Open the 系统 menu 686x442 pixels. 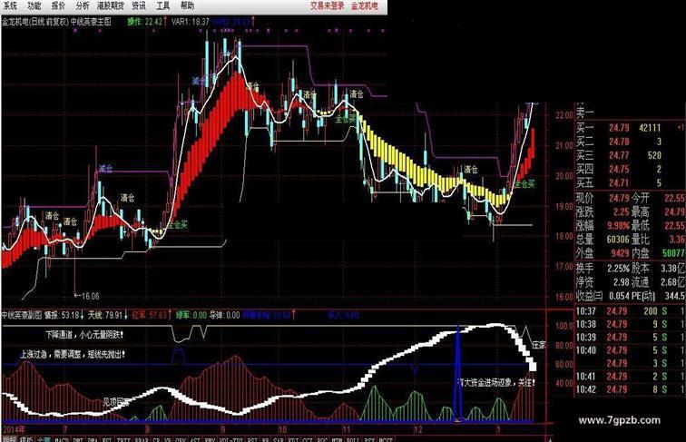[10, 5]
